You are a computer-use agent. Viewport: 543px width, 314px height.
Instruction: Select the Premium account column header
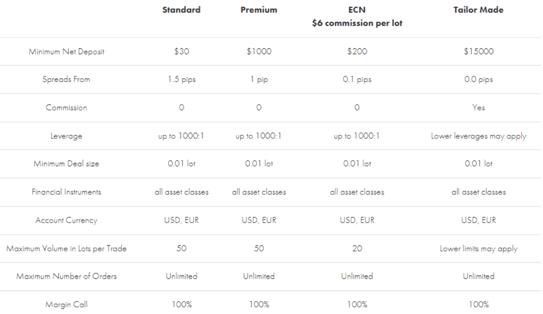point(259,11)
